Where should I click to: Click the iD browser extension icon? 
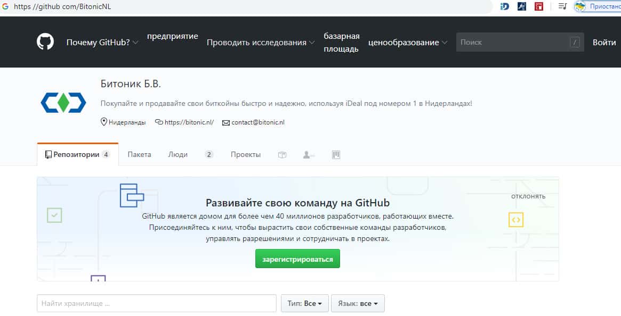pos(505,6)
